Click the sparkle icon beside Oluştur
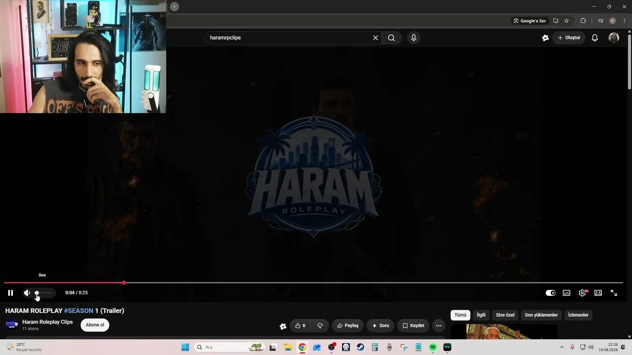Image resolution: width=632 pixels, height=355 pixels. 545,38
